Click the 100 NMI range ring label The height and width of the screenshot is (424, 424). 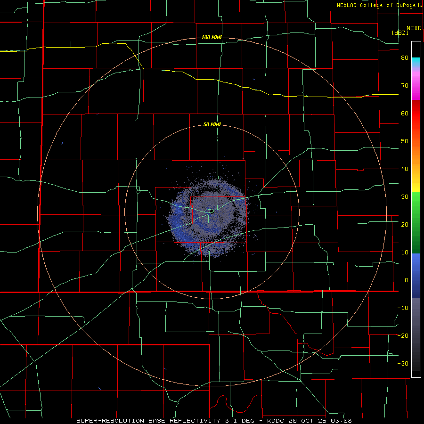tap(212, 37)
